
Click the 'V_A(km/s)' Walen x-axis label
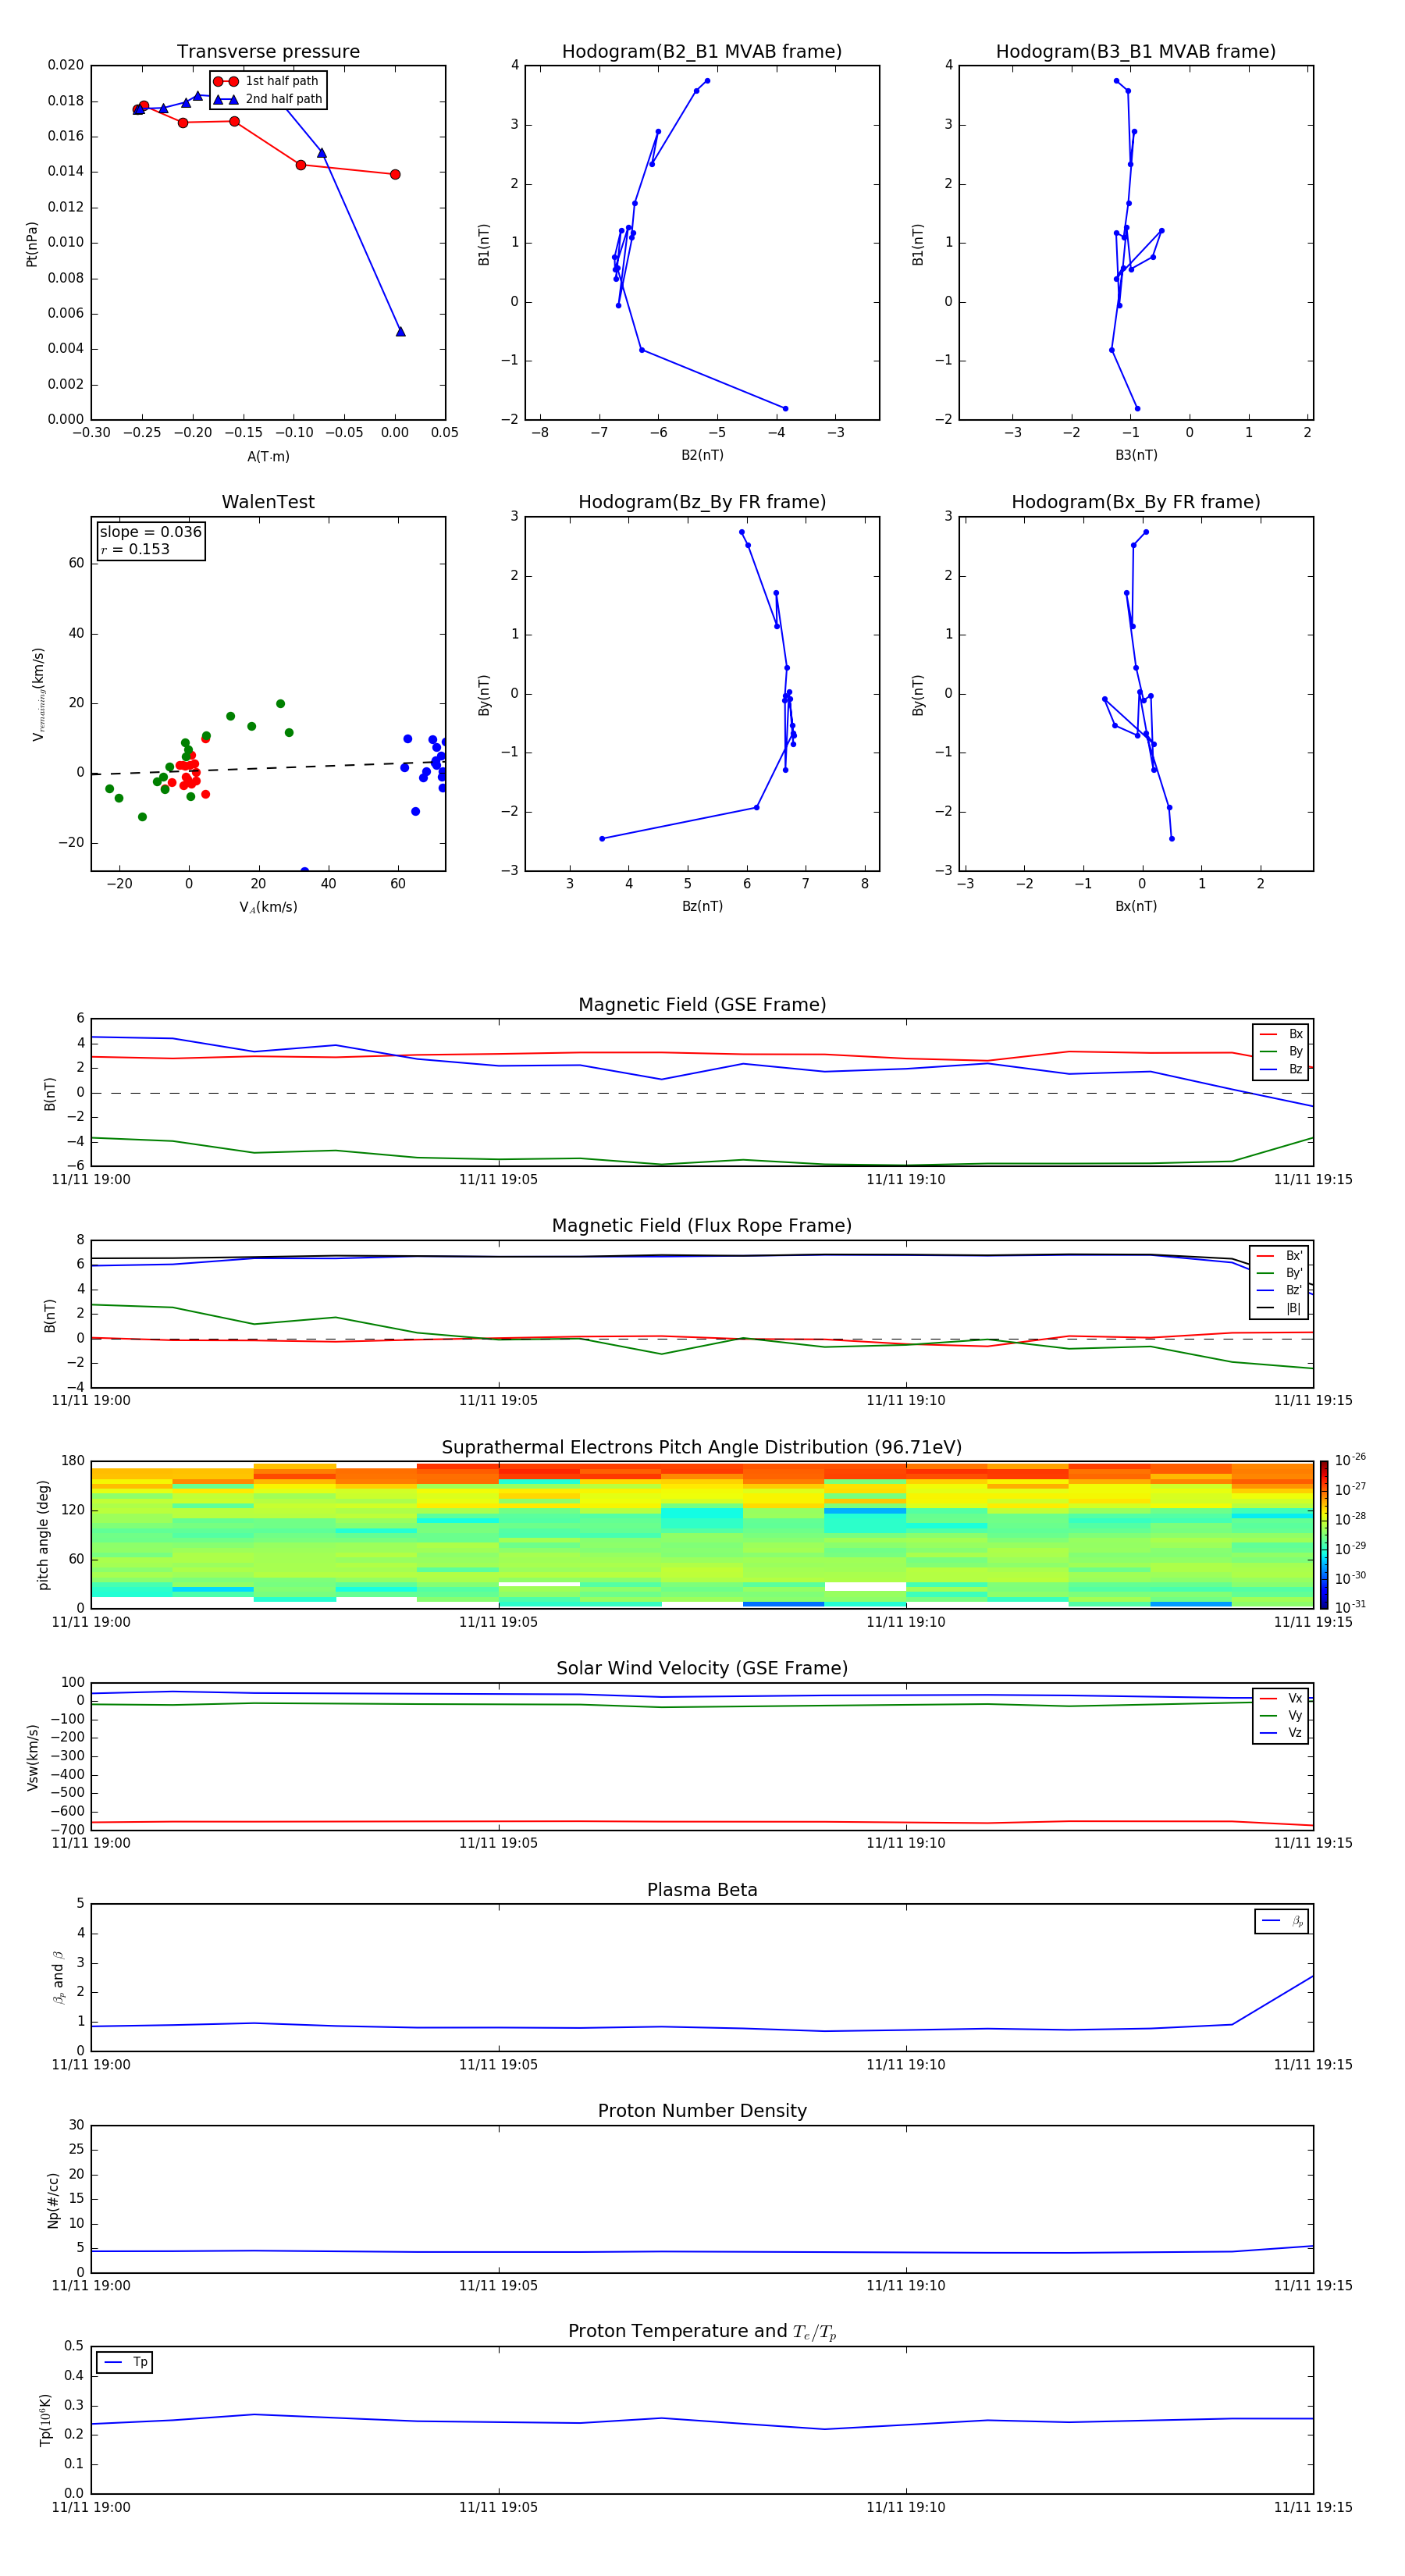coord(268,907)
